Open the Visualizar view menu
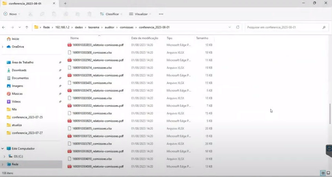 tap(140, 14)
